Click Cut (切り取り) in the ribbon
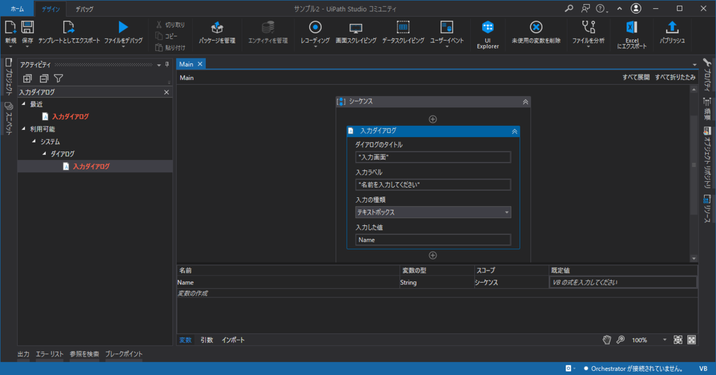Screen dimensions: 716x375 point(169,25)
